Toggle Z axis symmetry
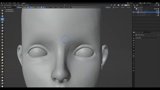160x90 pixels. (110, 7)
